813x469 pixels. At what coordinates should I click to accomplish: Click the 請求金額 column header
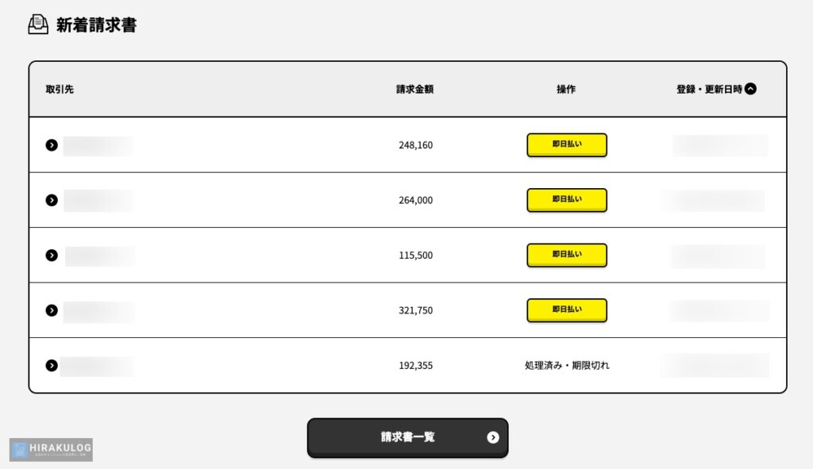tap(414, 89)
